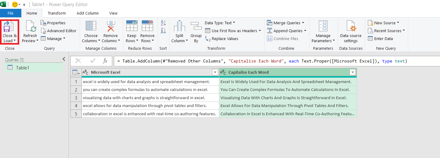Switch to the Home tab
440x158 pixels.
[x=32, y=13]
